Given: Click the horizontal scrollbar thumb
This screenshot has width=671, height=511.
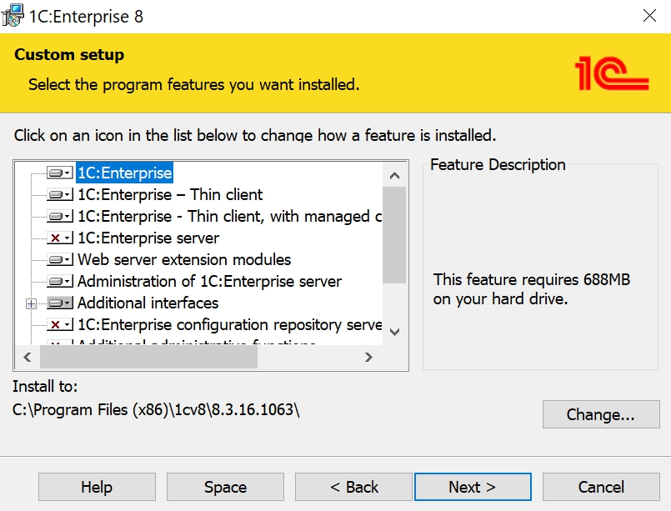Looking at the screenshot, I should coord(148,357).
